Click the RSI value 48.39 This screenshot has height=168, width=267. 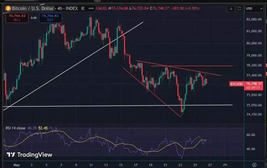tap(32, 128)
